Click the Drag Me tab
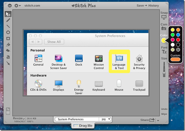185x131 pixels. (83, 126)
